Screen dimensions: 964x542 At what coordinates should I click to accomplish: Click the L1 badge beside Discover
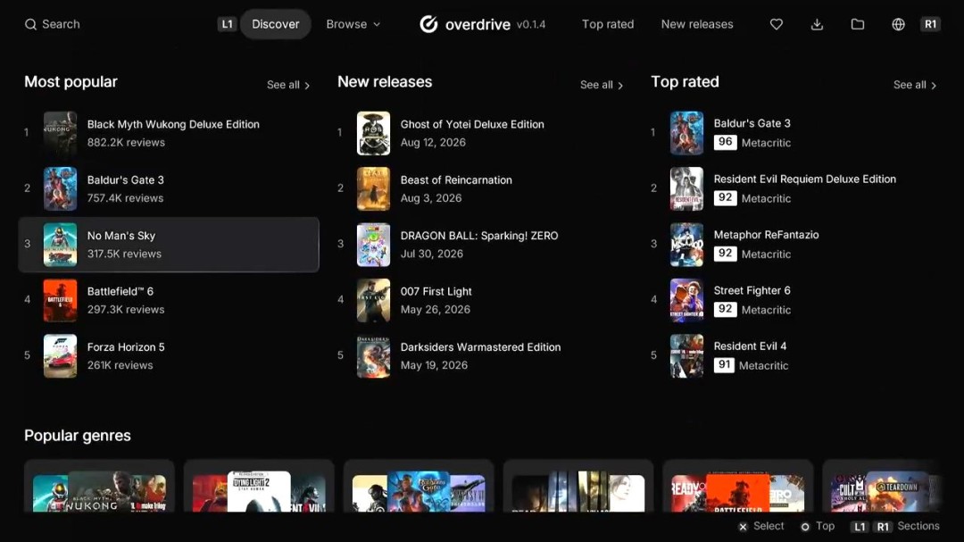[227, 24]
